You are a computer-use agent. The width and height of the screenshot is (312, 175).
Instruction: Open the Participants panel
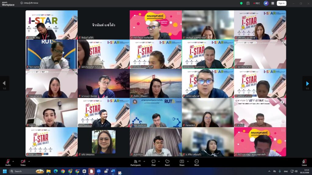[136, 163]
